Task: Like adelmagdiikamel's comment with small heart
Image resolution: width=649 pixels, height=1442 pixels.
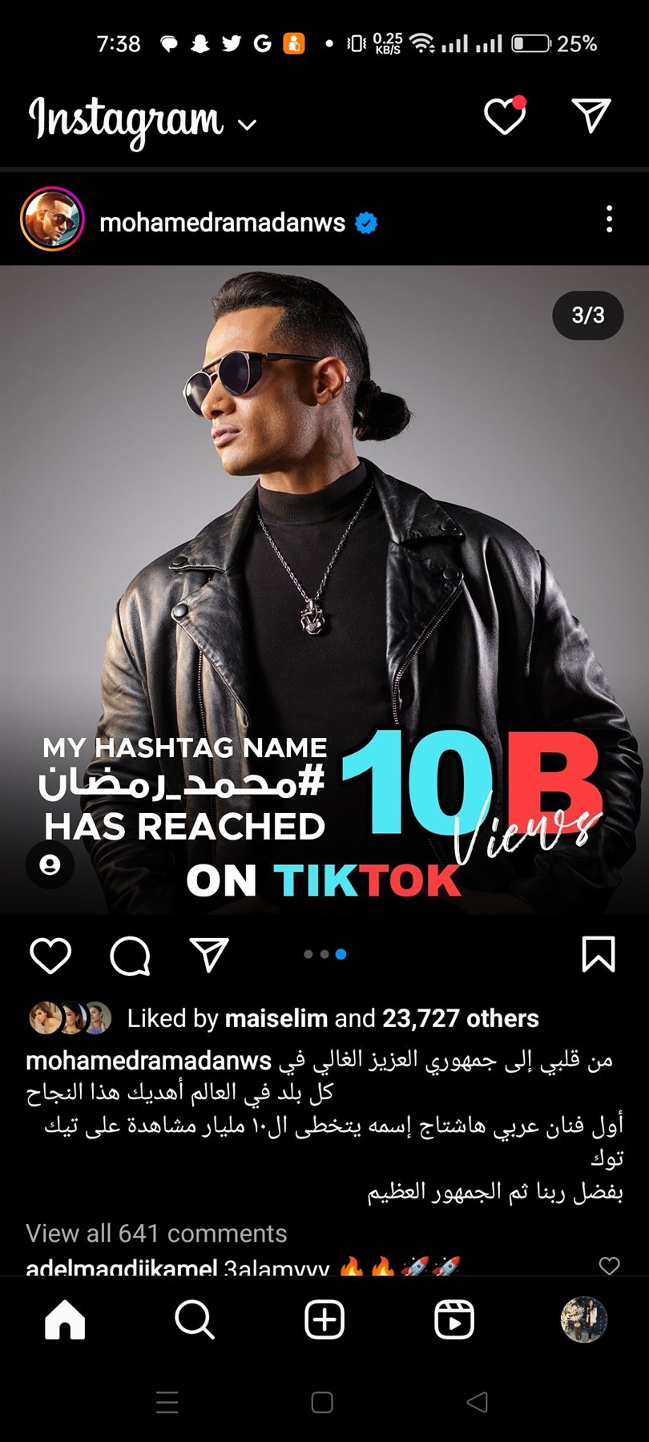Action: 610,1266
